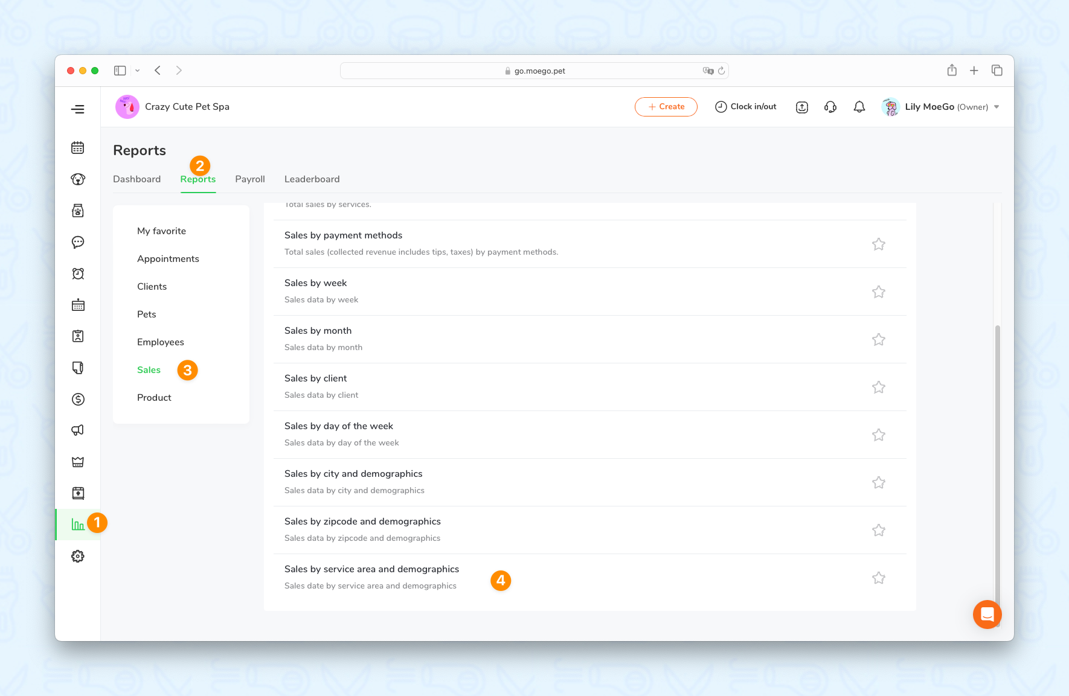Image resolution: width=1069 pixels, height=696 pixels.
Task: Favorite the Sales by day of the week report
Action: coord(879,435)
